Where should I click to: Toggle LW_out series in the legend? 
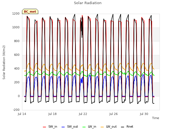point(109,127)
